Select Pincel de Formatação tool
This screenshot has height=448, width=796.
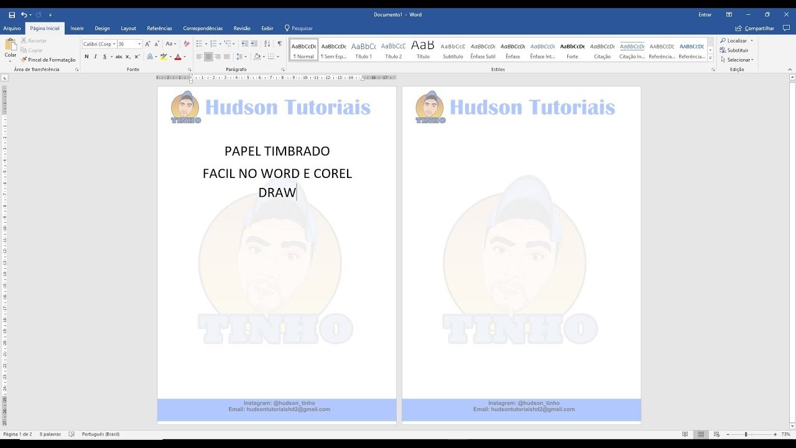click(48, 60)
